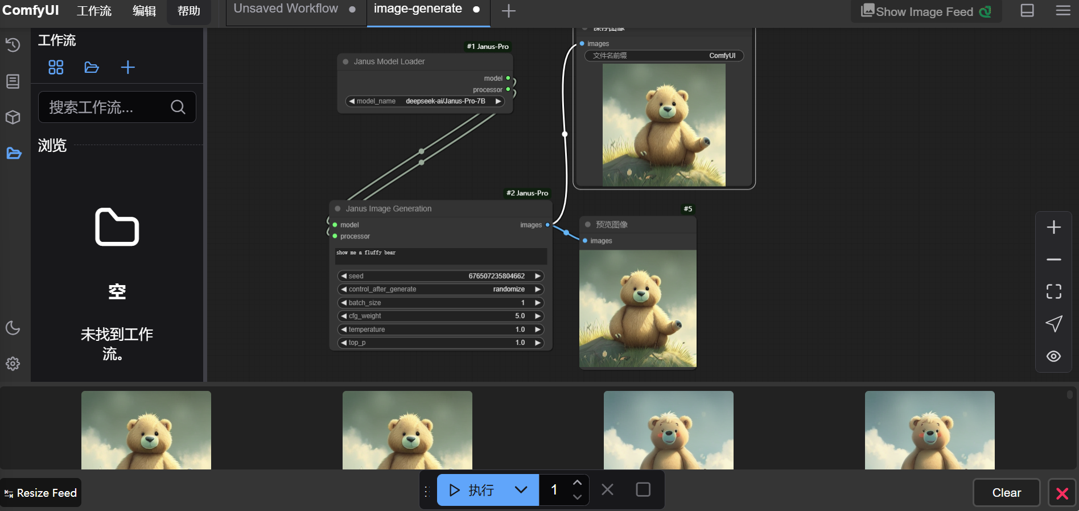Expand the execute button dropdown arrow
The image size is (1079, 511).
coord(521,490)
